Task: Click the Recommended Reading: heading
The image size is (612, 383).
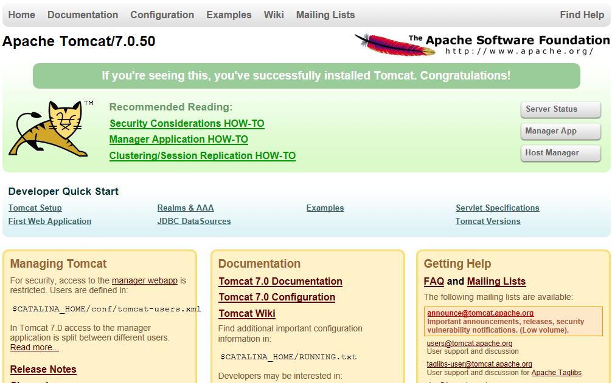Action: [170, 107]
